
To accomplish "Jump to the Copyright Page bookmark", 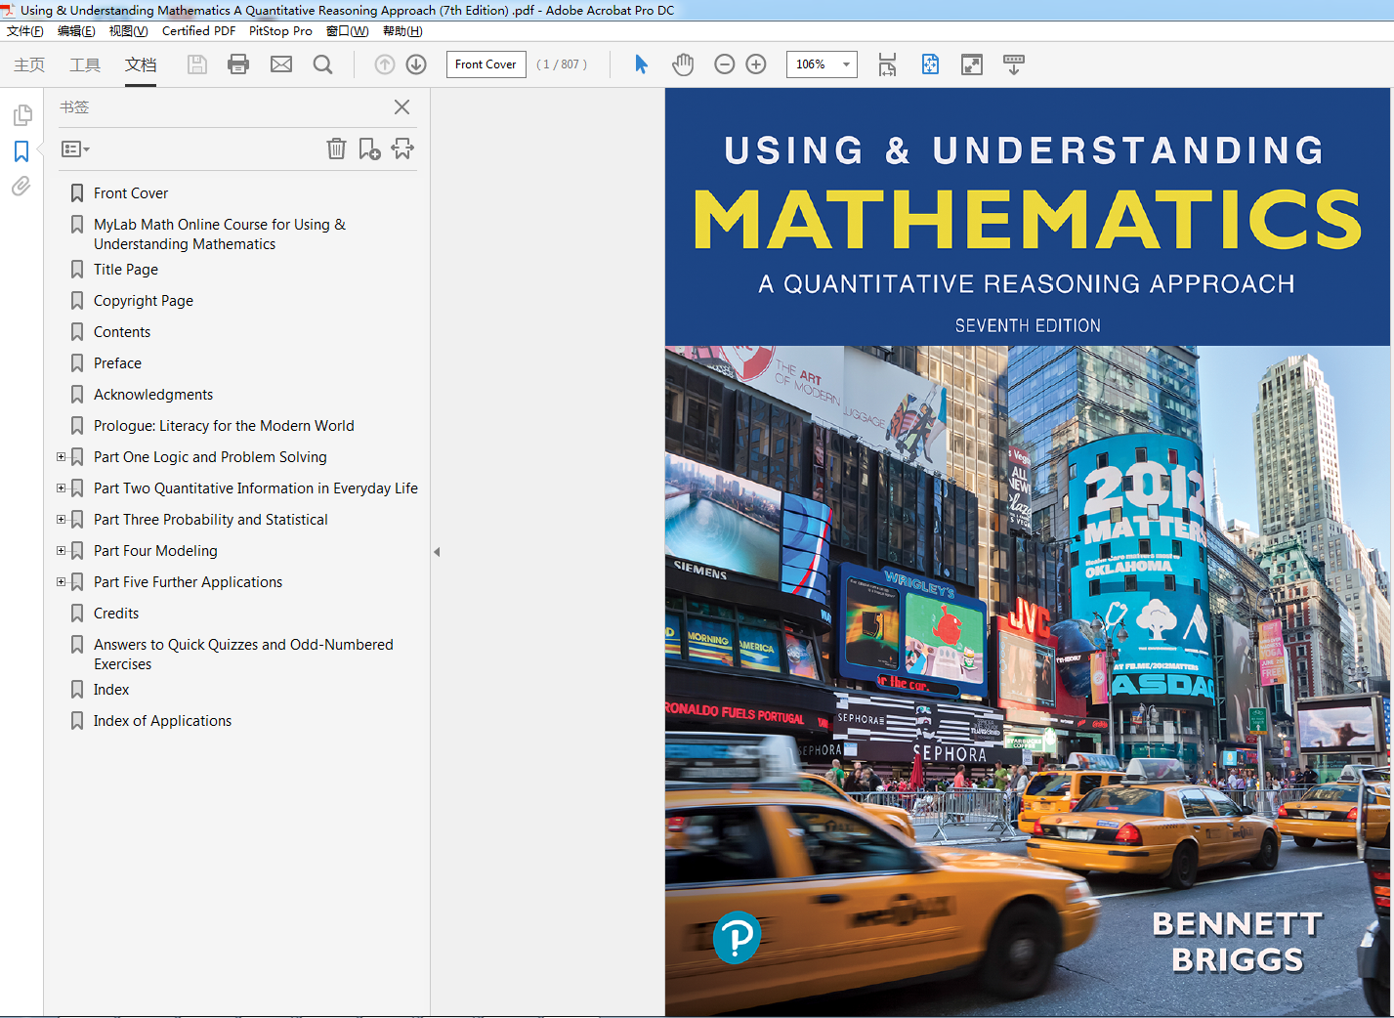I will [x=144, y=301].
